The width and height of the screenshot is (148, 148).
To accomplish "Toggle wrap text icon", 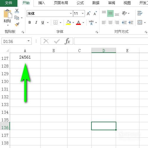I will [140, 13].
